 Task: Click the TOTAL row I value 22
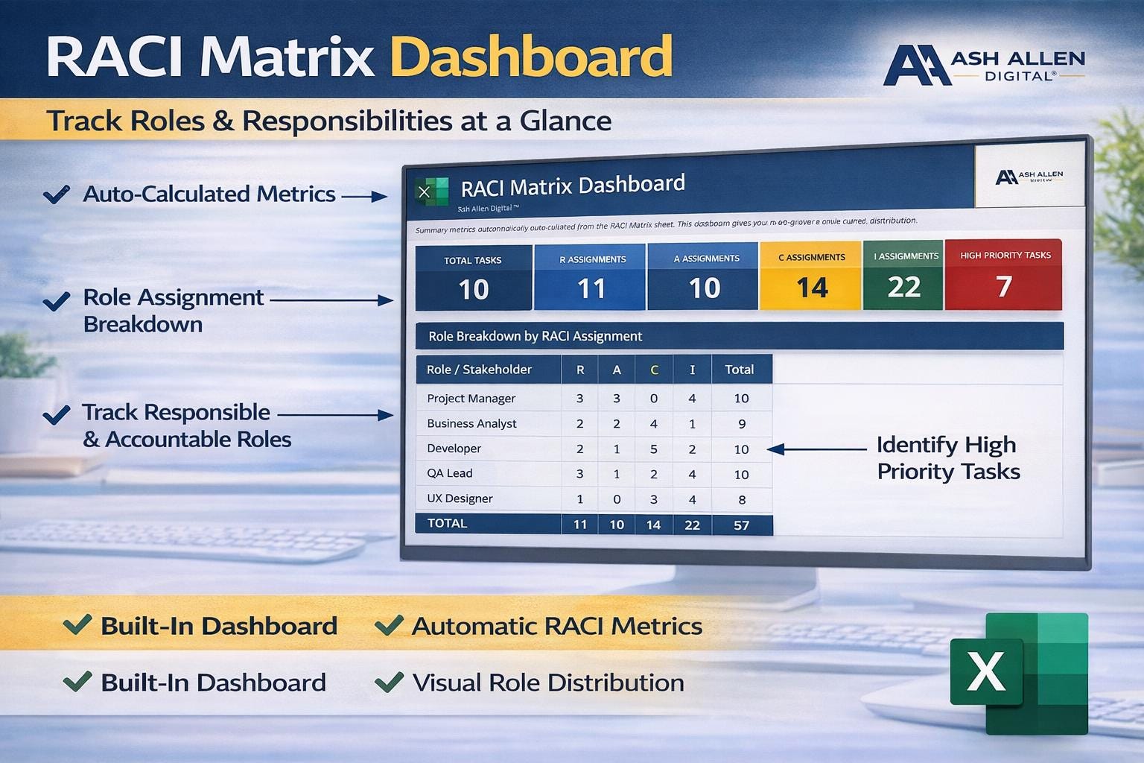[692, 525]
